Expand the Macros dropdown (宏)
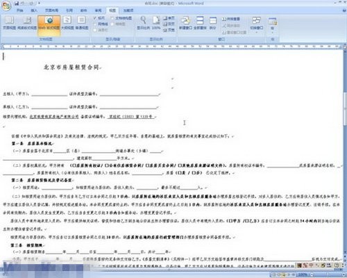Screen dimensions: 347x278 [273, 24]
